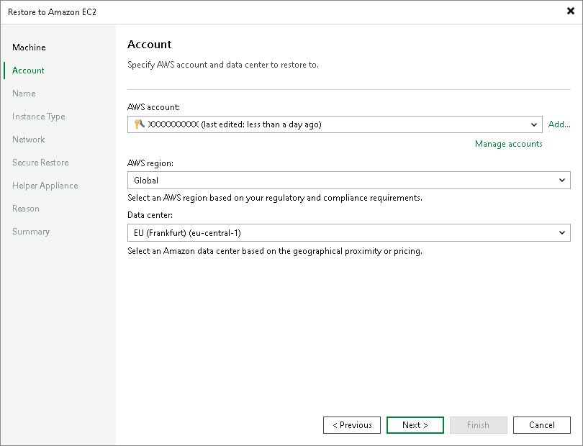This screenshot has height=446, width=583.
Task: Go to Helper Appliance step
Action: tap(45, 186)
